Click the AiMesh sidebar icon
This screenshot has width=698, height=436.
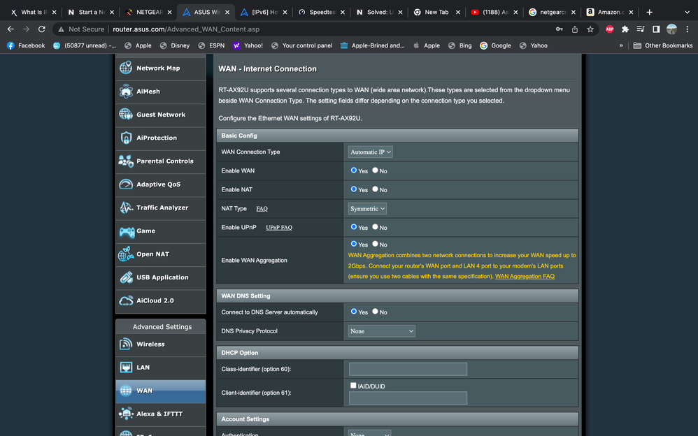(126, 92)
